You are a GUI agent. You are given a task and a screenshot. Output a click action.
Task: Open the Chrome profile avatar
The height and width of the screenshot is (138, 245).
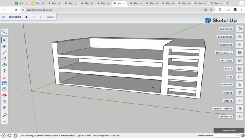pyautogui.click(x=235, y=10)
